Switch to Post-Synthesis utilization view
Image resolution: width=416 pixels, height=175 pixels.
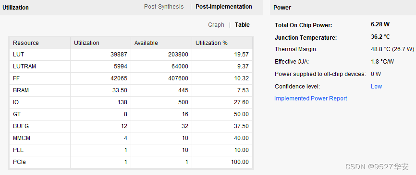click(164, 7)
